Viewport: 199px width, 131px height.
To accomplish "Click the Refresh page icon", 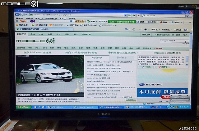I will tap(134, 15).
